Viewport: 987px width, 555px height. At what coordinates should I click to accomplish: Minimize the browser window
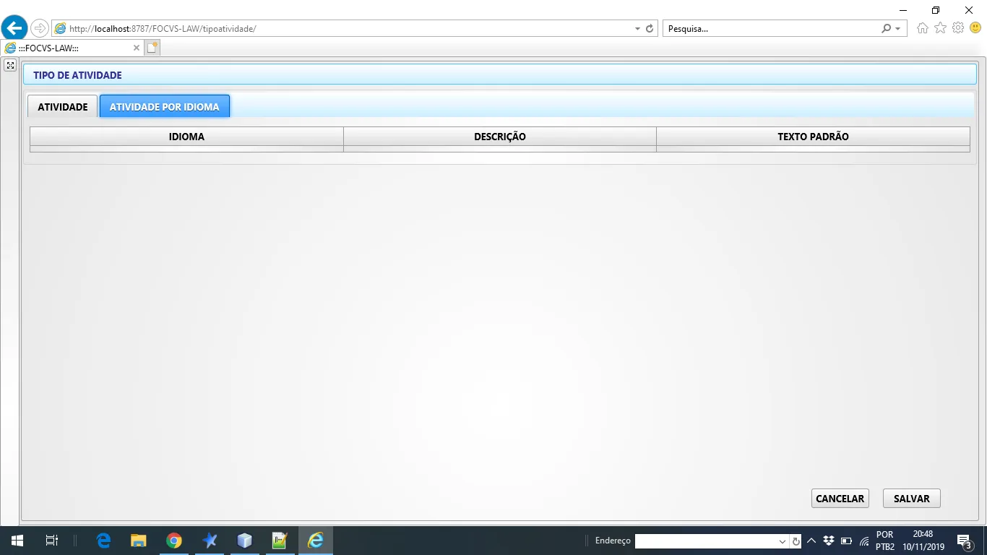click(x=903, y=10)
